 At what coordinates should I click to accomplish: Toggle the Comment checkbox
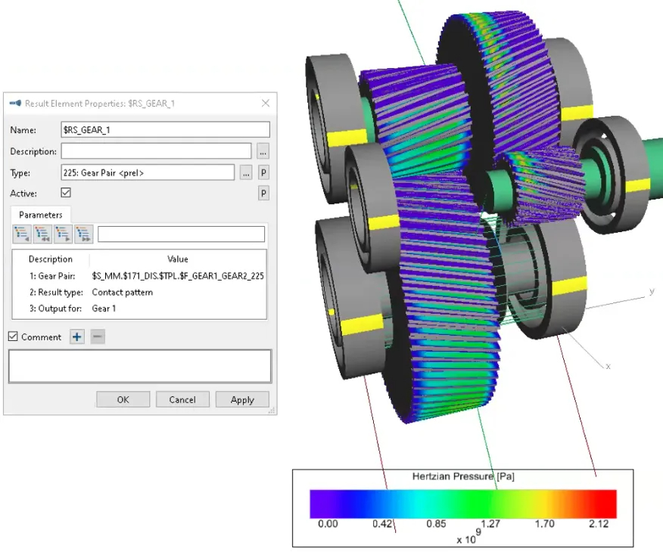[13, 337]
